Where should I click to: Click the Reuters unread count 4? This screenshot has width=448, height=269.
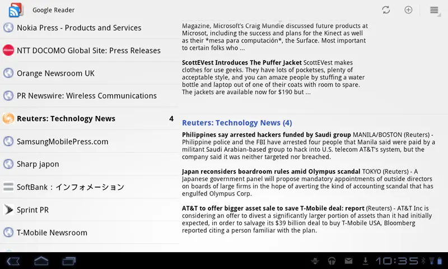pos(171,119)
